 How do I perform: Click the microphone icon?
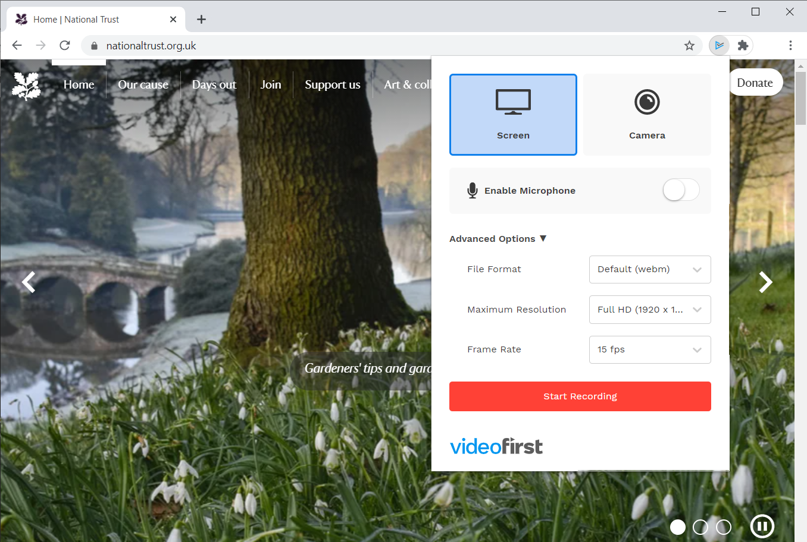[473, 190]
